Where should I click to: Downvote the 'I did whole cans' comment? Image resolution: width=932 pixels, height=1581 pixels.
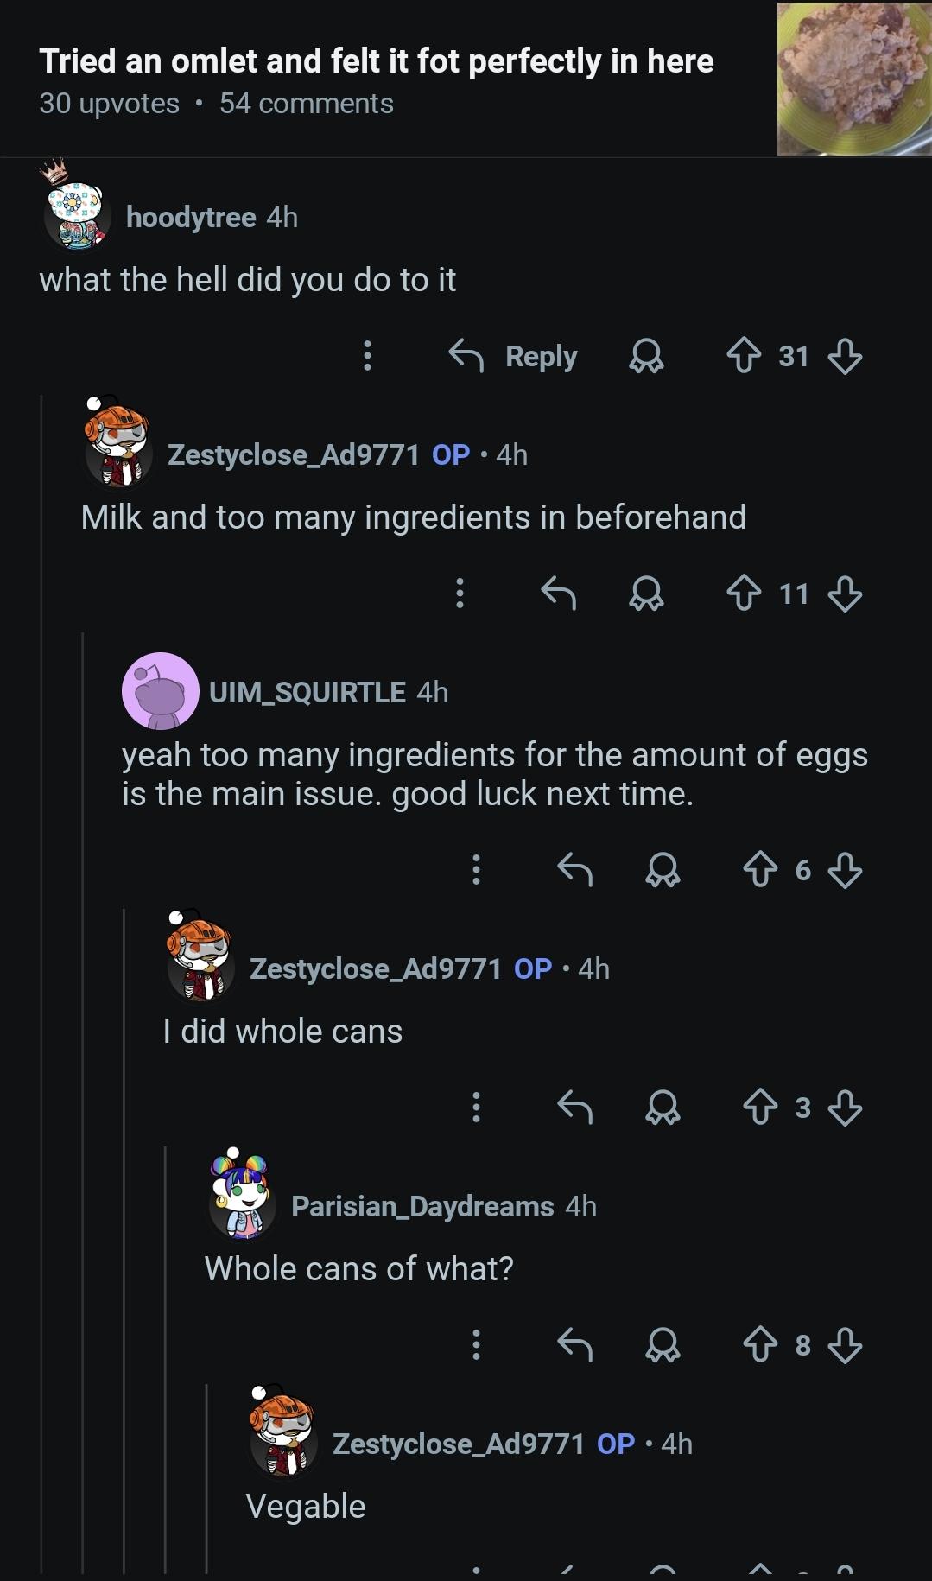(x=845, y=1108)
